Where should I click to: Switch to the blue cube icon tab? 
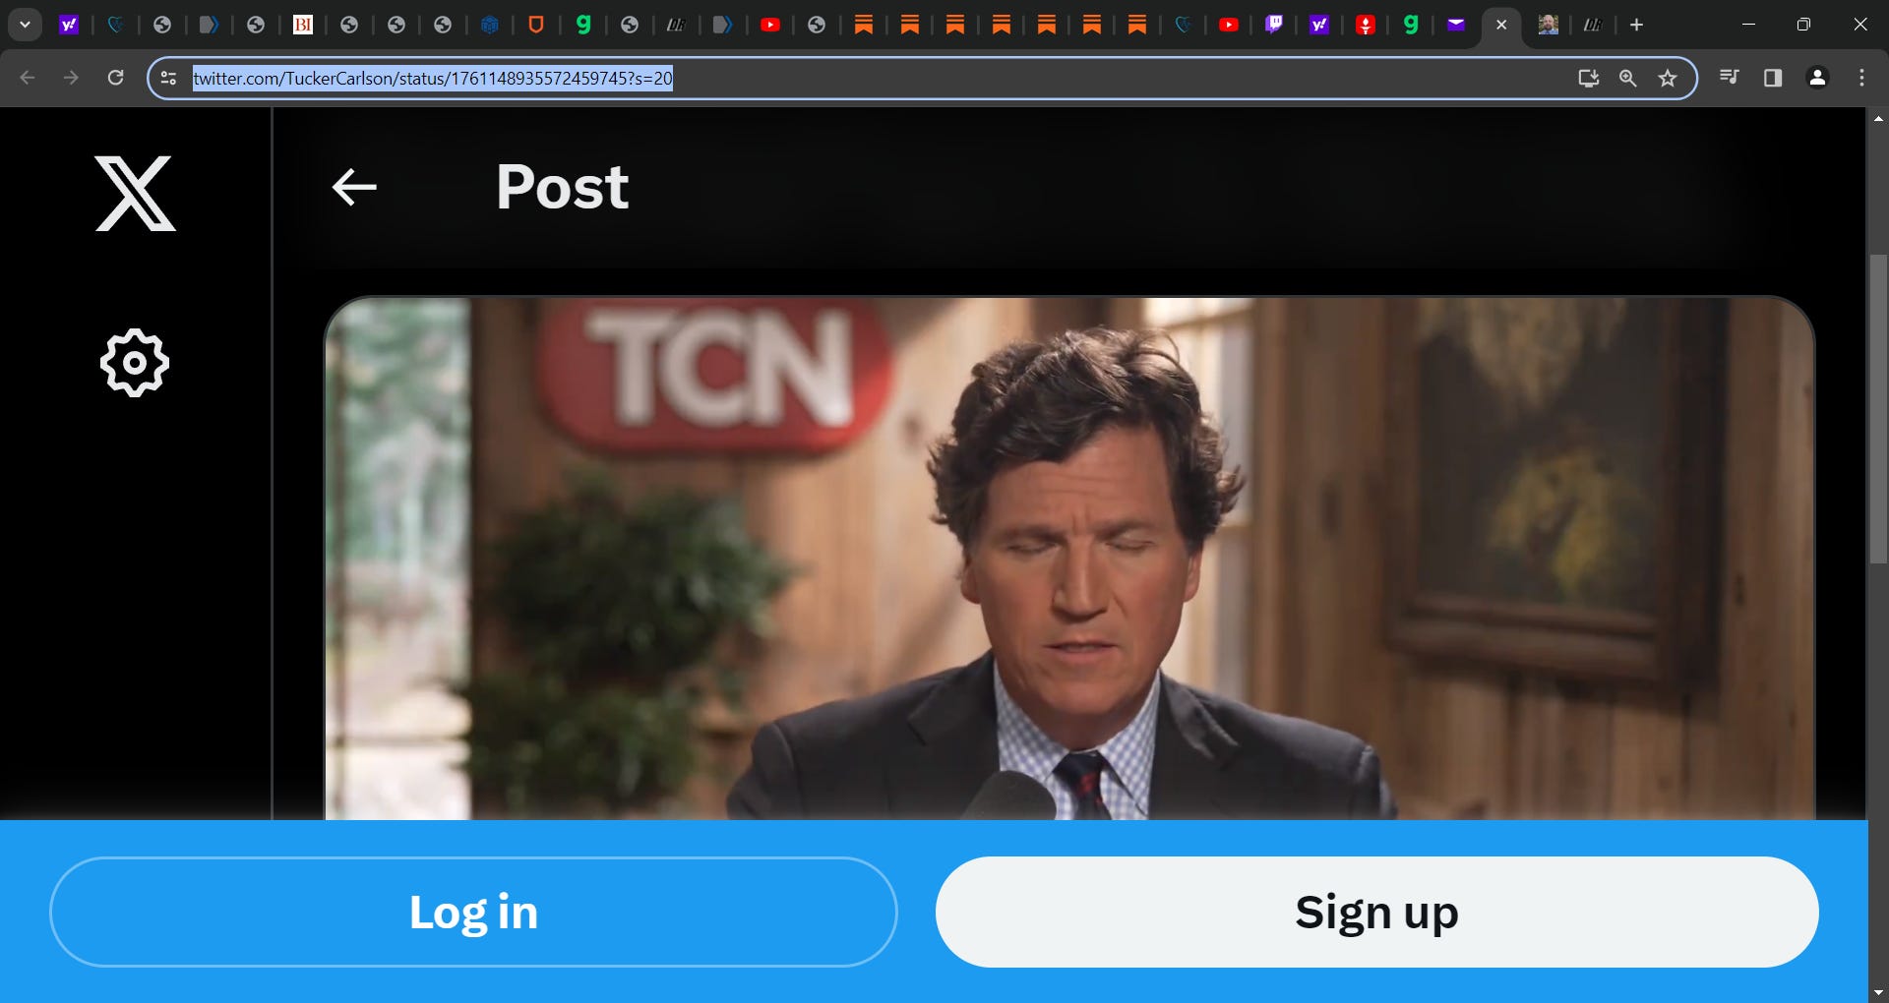point(489,25)
